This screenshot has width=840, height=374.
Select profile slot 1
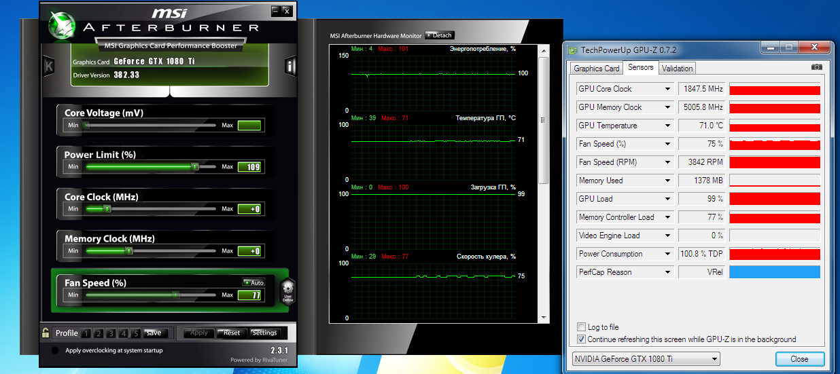click(86, 333)
